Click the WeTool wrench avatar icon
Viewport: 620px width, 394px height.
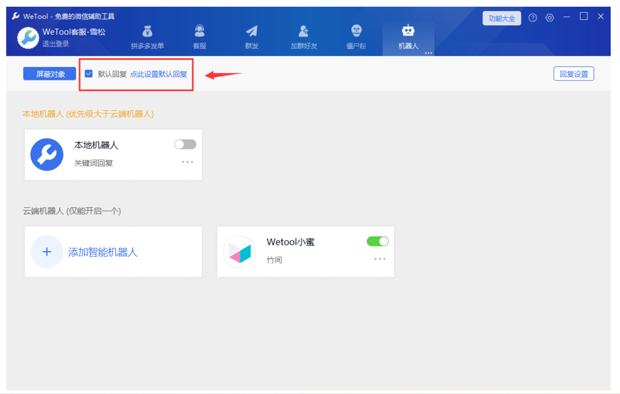coord(28,38)
